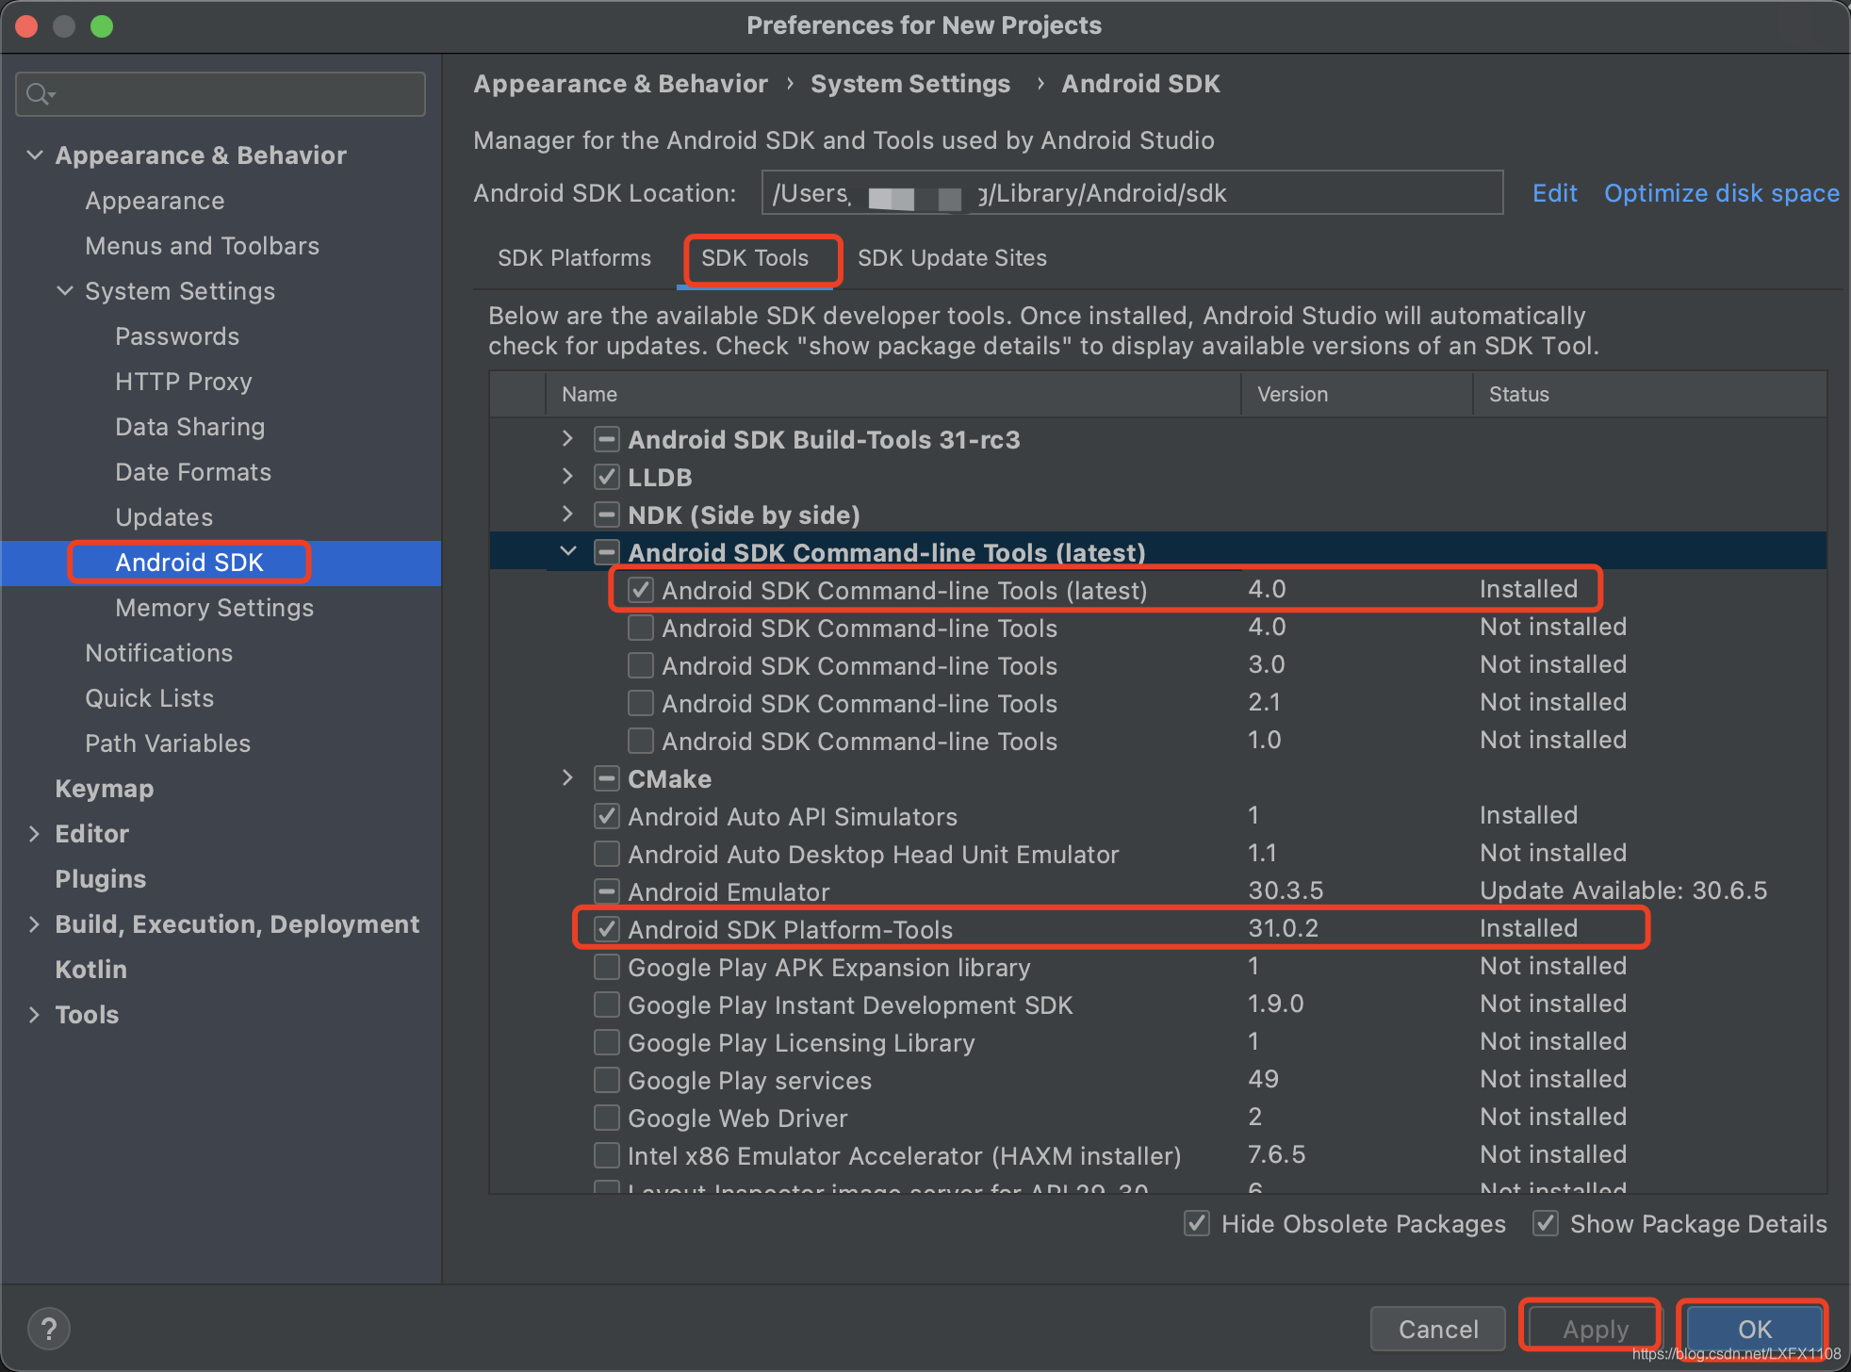Focus the settings search field

(221, 94)
